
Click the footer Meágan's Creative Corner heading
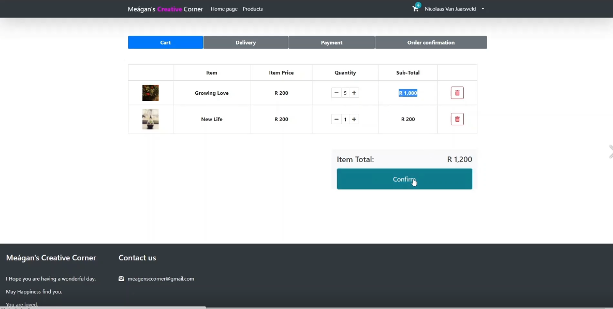click(x=51, y=258)
